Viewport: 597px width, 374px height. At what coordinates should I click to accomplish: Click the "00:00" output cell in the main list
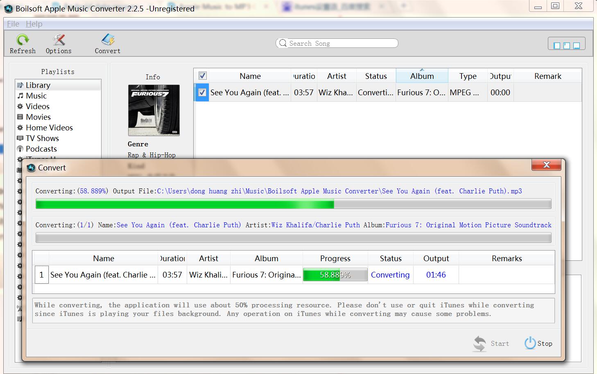coord(500,92)
